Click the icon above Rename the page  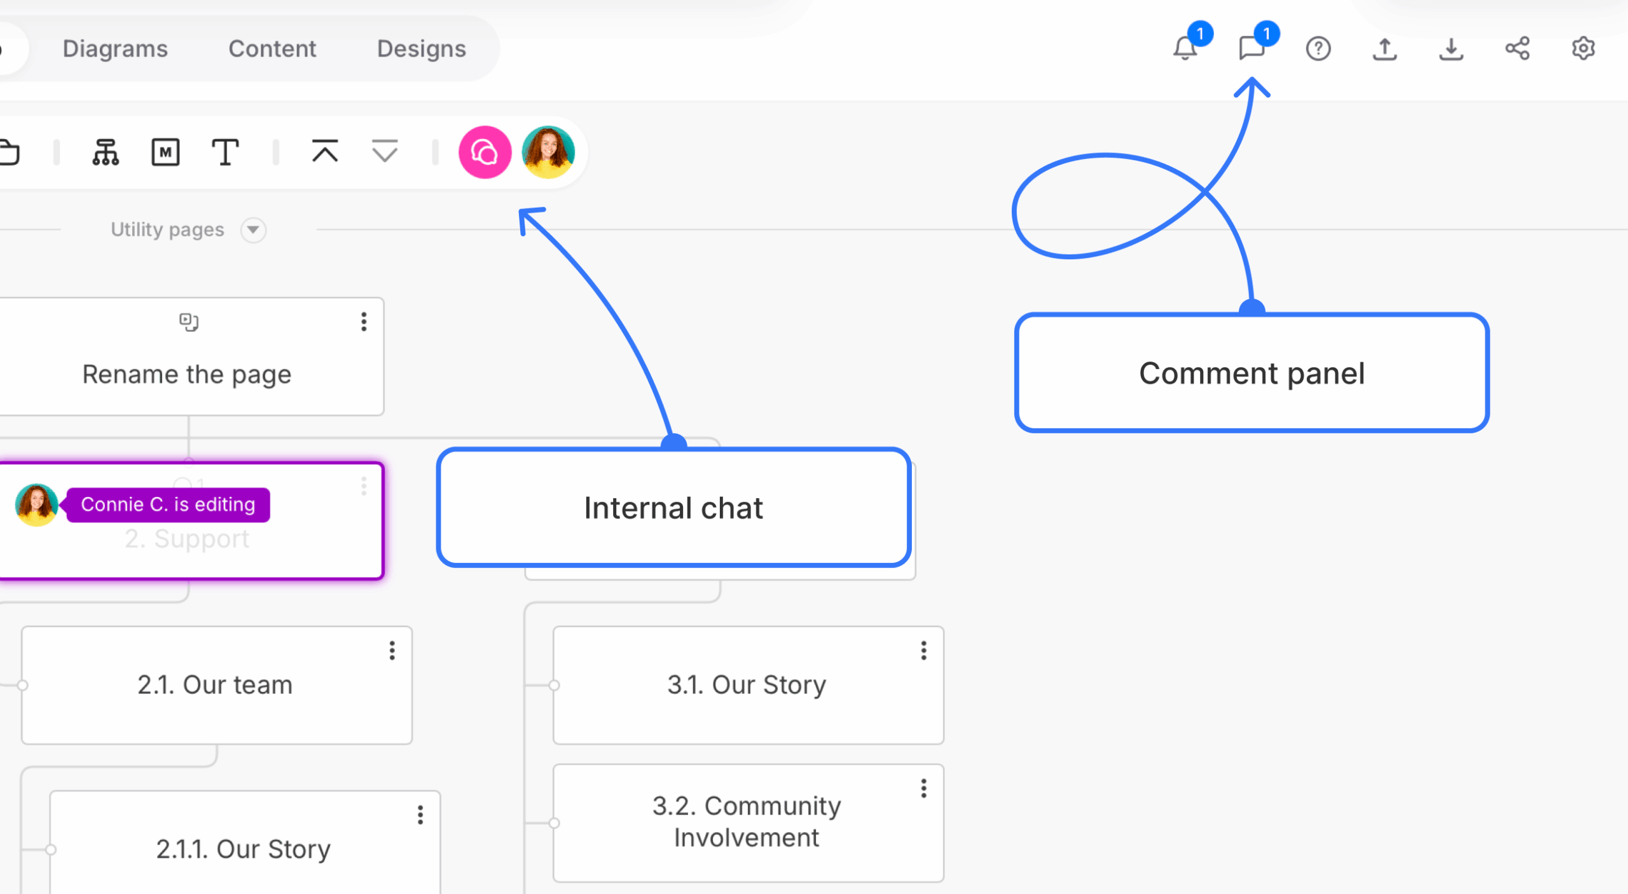[188, 322]
